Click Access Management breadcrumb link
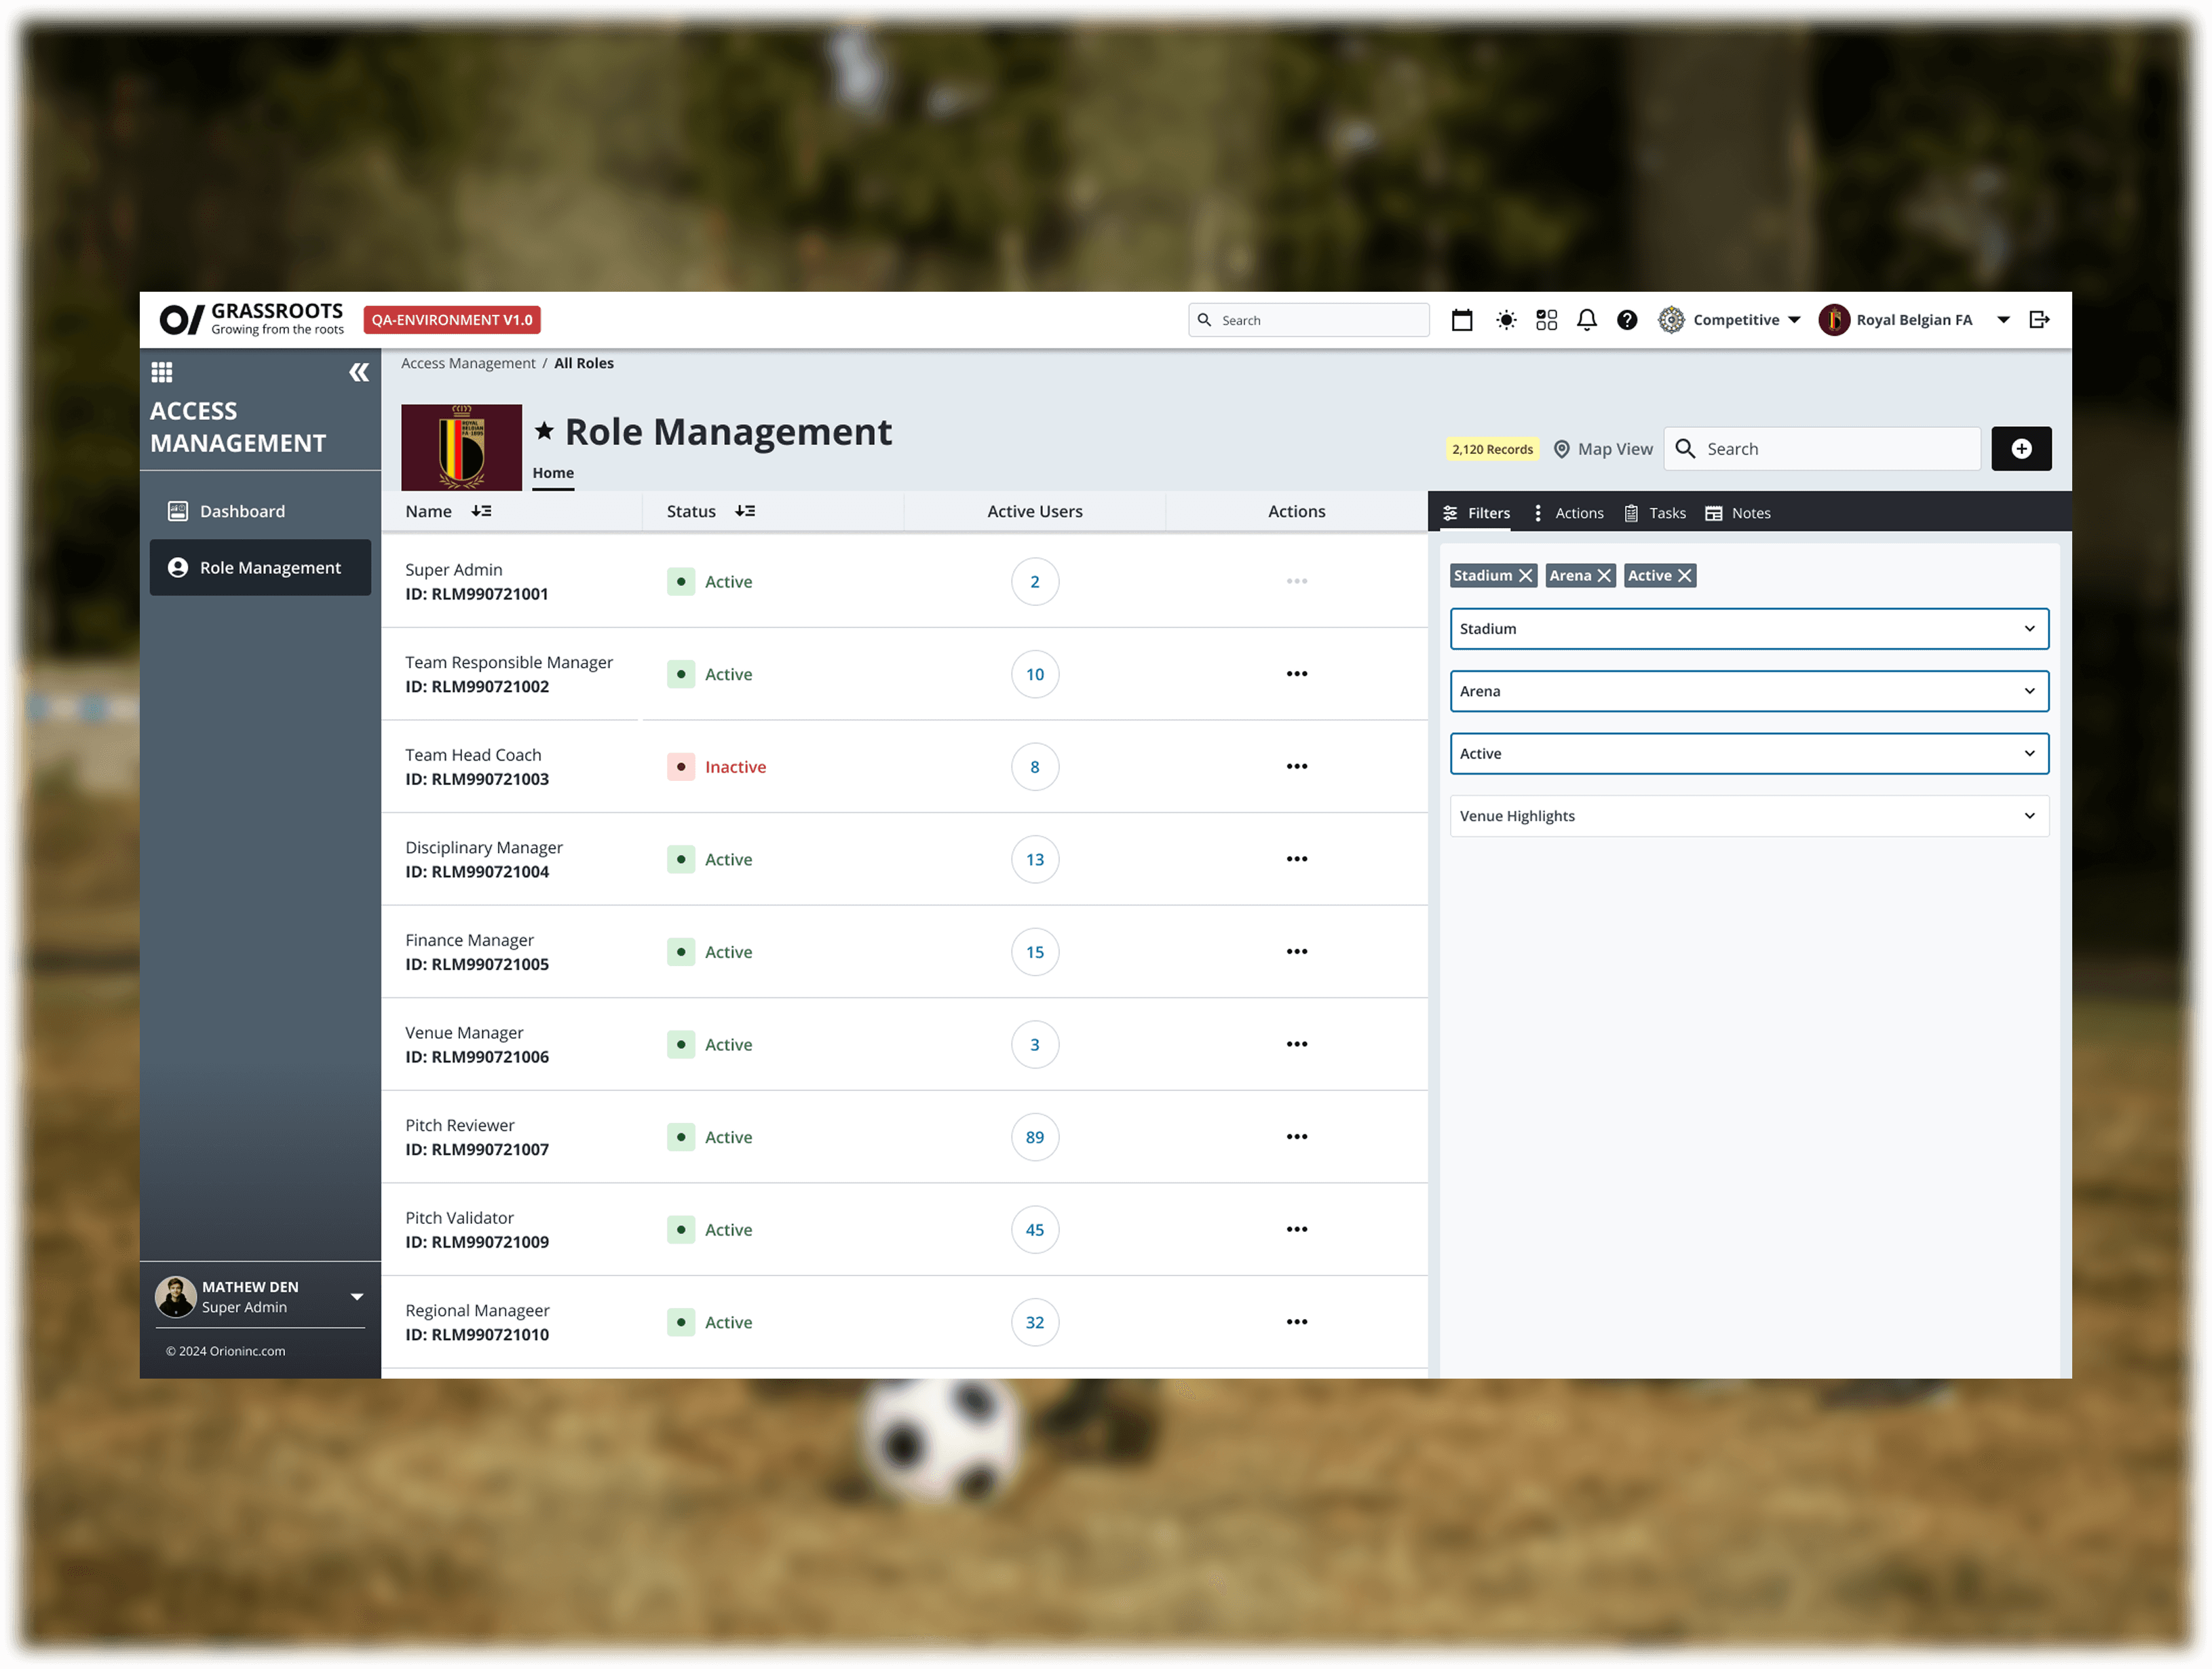This screenshot has width=2212, height=1669. [468, 363]
